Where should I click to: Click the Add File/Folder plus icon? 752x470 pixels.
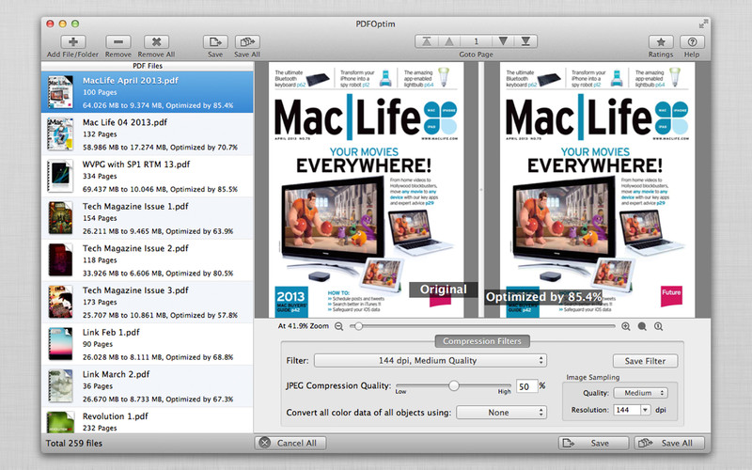pos(73,41)
